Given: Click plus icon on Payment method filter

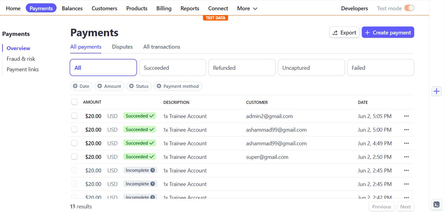Looking at the screenshot, I should pos(159,86).
